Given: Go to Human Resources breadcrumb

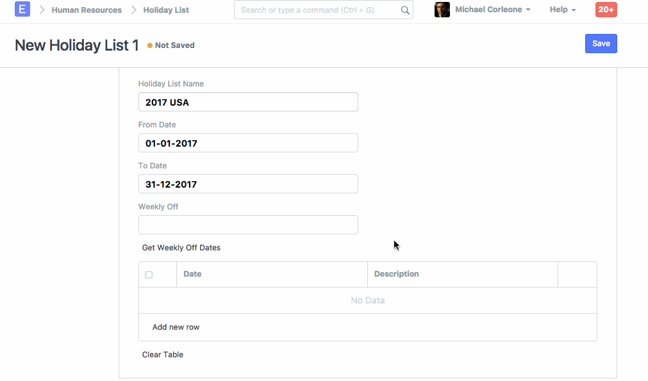Looking at the screenshot, I should [x=87, y=10].
